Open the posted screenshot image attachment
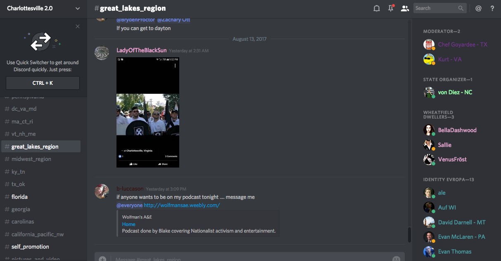Image resolution: width=501 pixels, height=261 pixels. (x=148, y=112)
